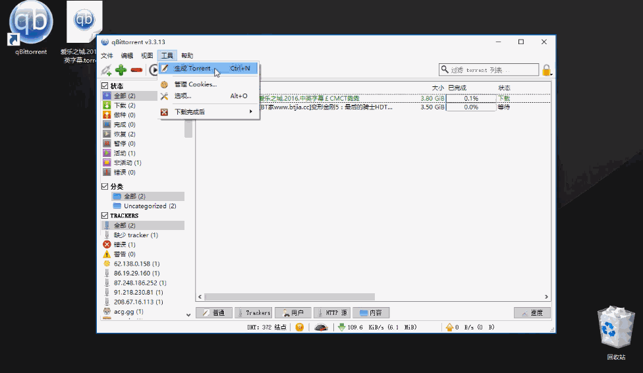Click the sidebar scroll down arrow

pyautogui.click(x=188, y=315)
